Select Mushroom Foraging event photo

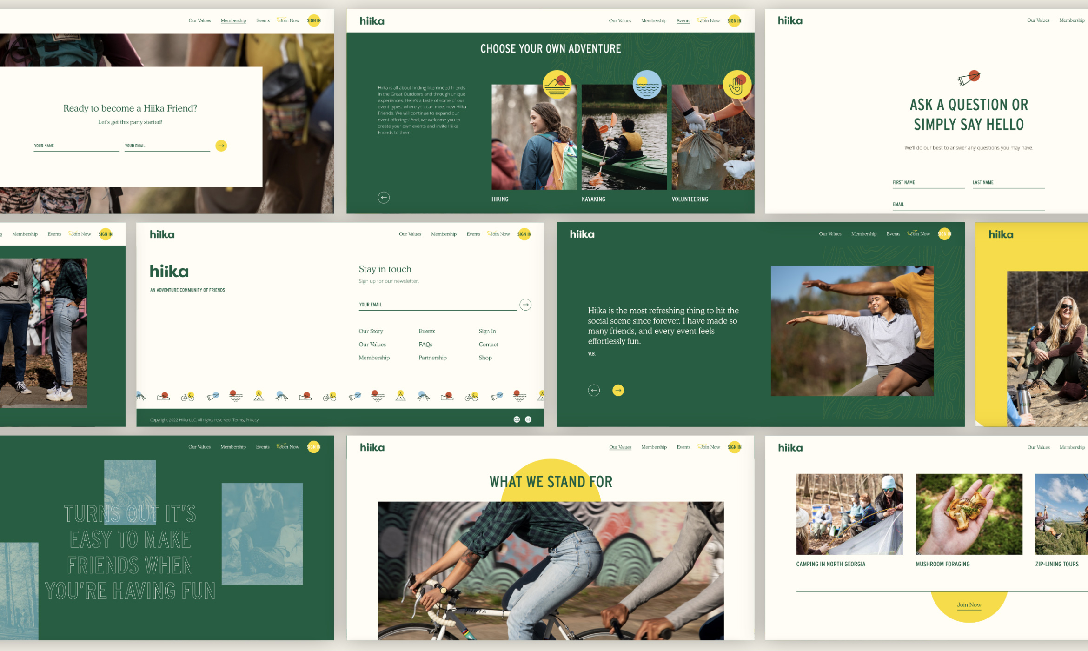click(969, 514)
